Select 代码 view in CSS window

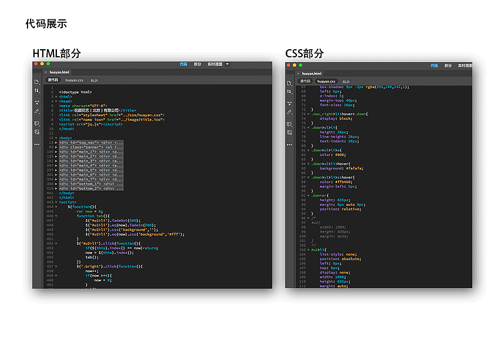(434, 66)
